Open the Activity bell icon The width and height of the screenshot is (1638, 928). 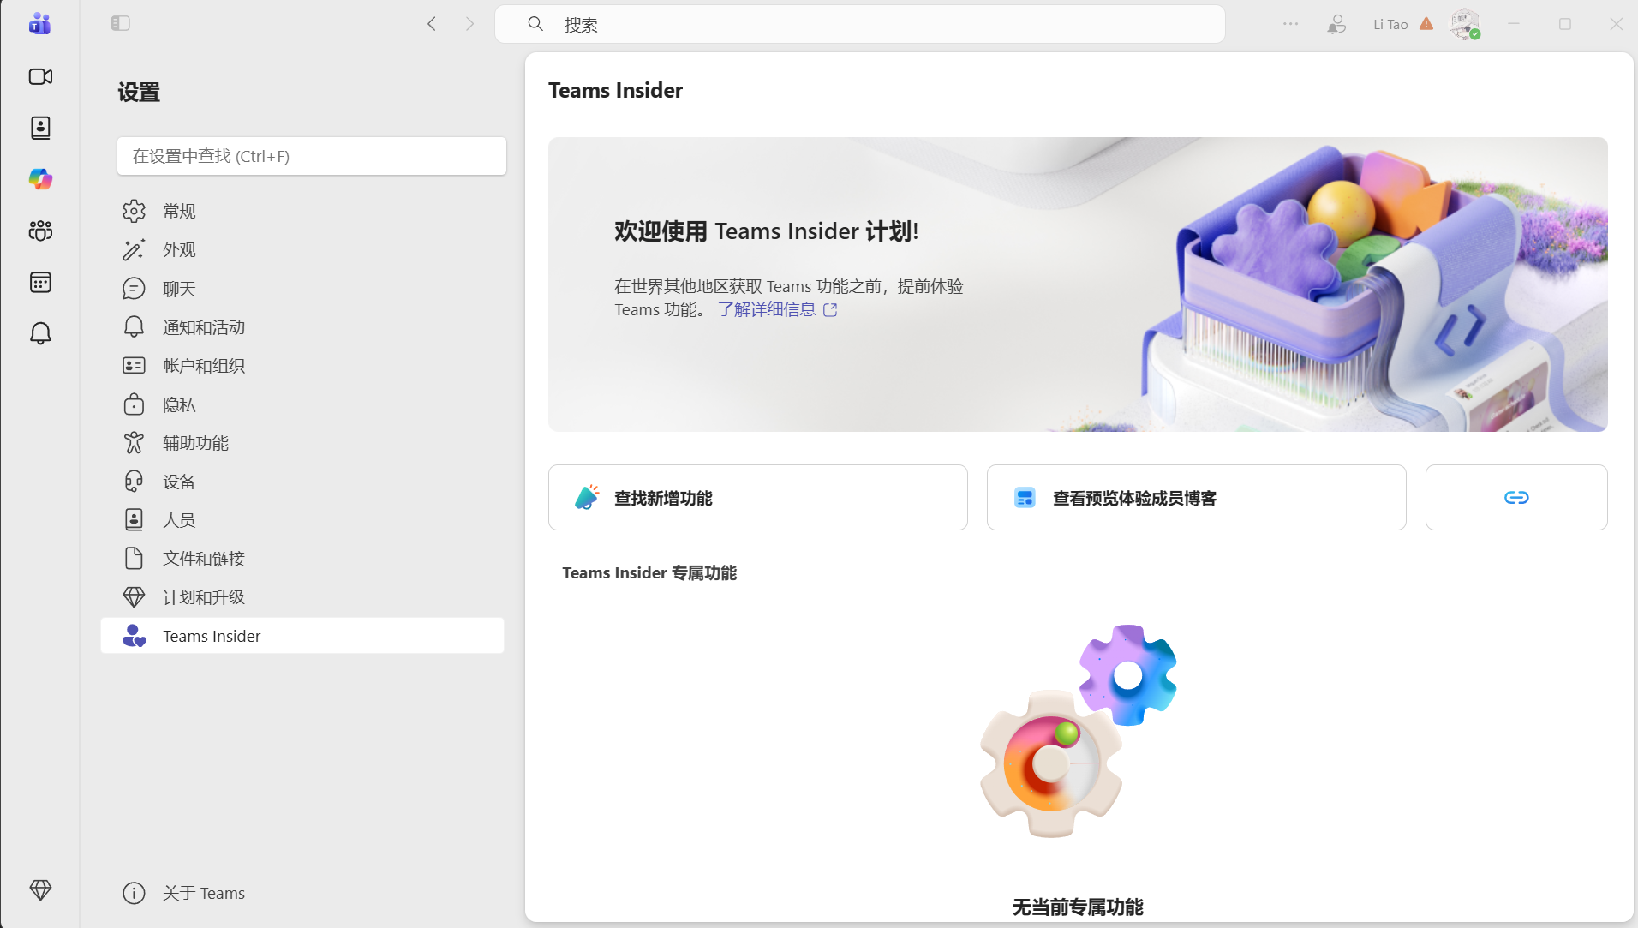(x=40, y=333)
